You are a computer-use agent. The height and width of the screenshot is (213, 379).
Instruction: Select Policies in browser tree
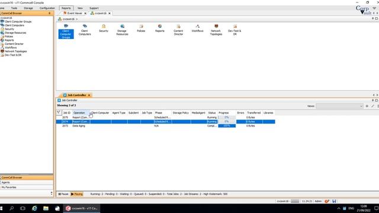tap(9, 37)
